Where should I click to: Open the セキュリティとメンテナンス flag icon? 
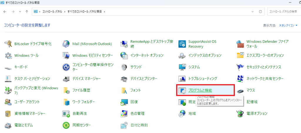240,67
